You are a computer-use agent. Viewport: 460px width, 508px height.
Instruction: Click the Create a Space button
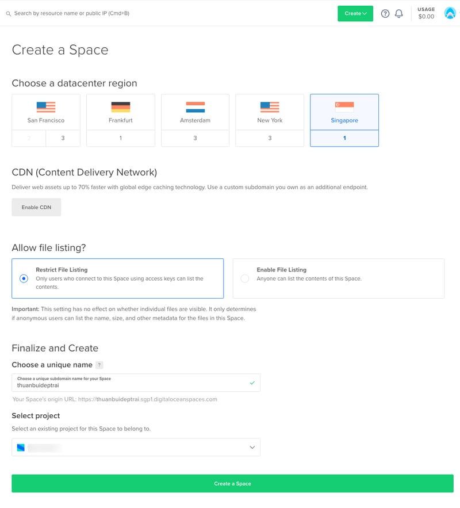[232, 483]
